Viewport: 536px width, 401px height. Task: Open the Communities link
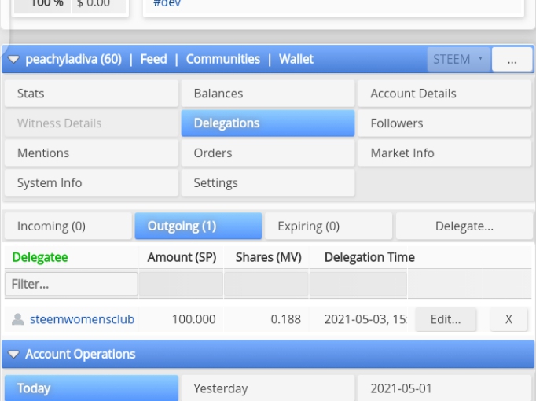coord(223,59)
